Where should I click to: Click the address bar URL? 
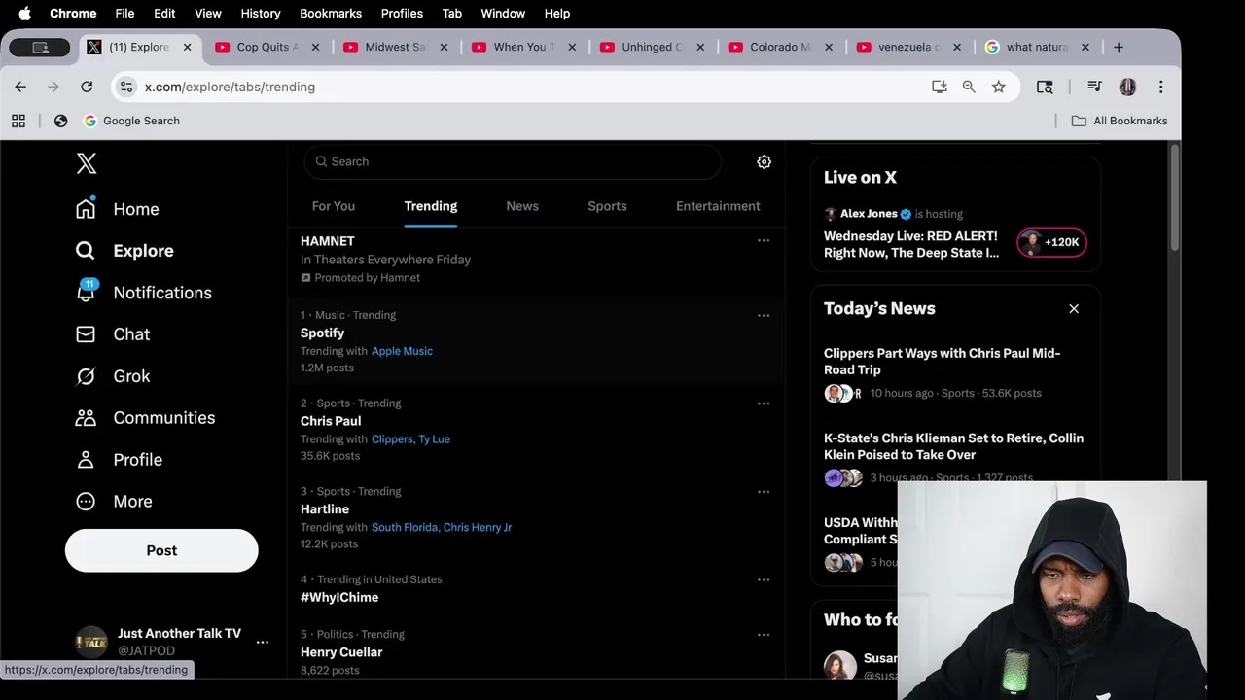pos(230,87)
